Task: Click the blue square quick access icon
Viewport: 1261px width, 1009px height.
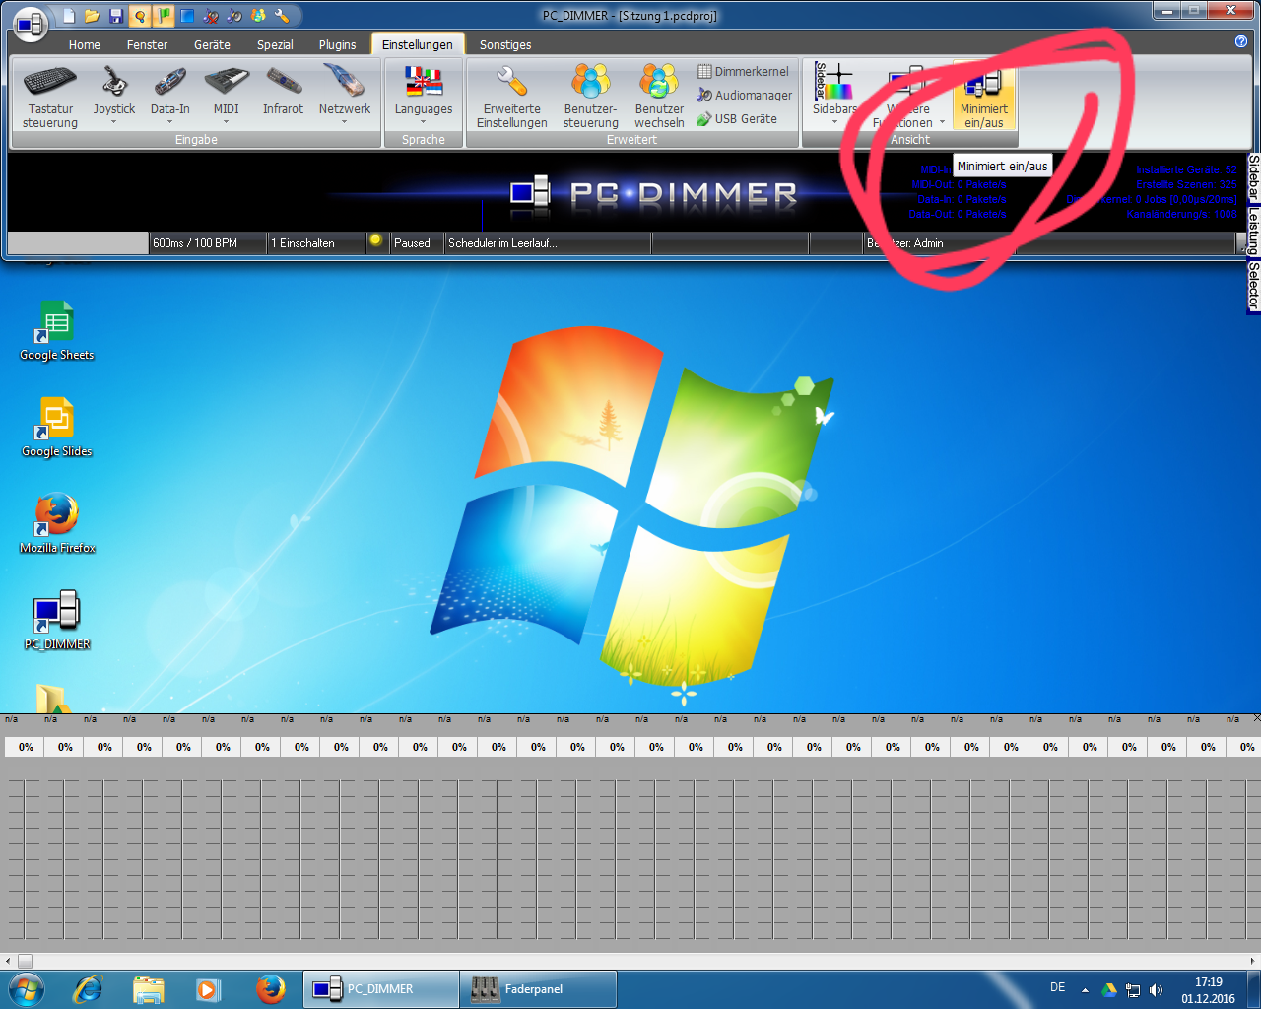Action: coord(187,16)
